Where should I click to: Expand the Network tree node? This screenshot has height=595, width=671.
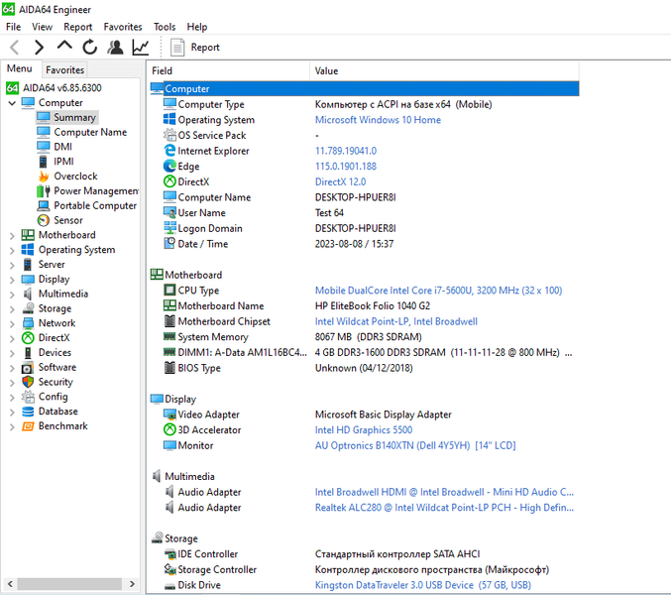(x=12, y=323)
